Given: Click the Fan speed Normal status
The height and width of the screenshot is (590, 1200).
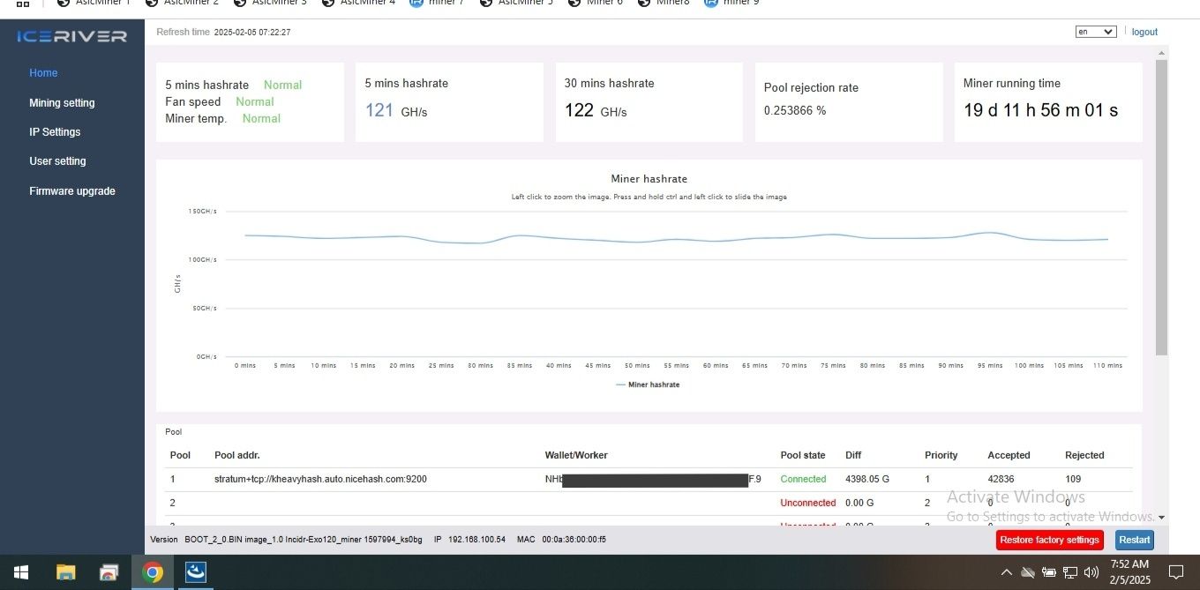Looking at the screenshot, I should pos(255,101).
